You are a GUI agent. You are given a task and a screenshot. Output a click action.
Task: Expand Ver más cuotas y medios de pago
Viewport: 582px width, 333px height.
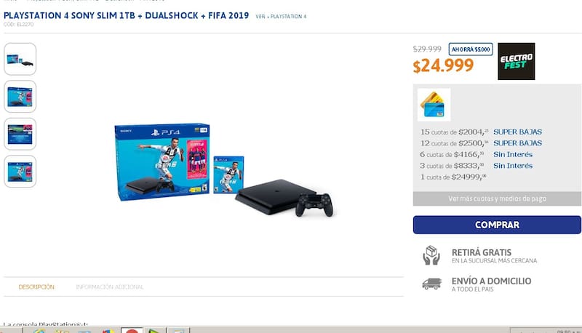pos(497,198)
